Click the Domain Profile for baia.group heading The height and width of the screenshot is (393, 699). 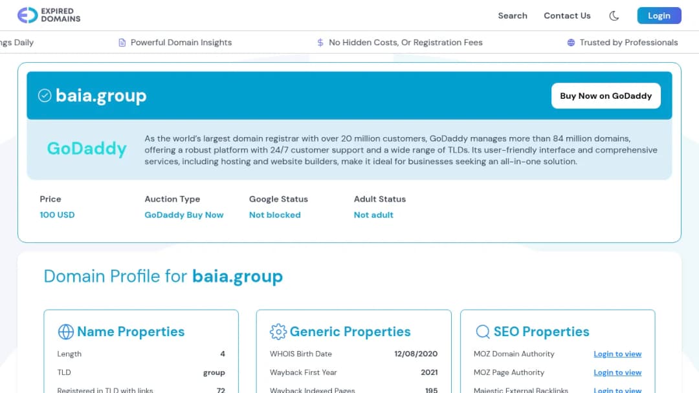[x=163, y=277]
